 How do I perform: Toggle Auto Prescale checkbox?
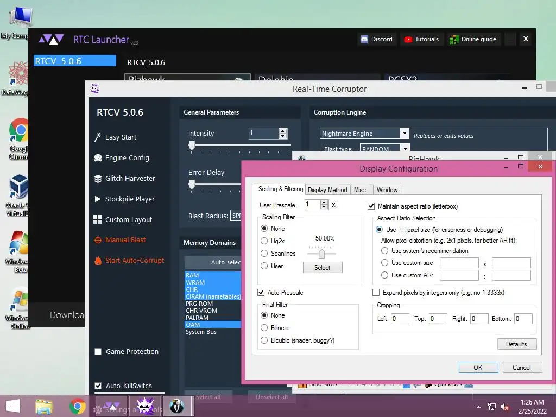click(x=261, y=293)
